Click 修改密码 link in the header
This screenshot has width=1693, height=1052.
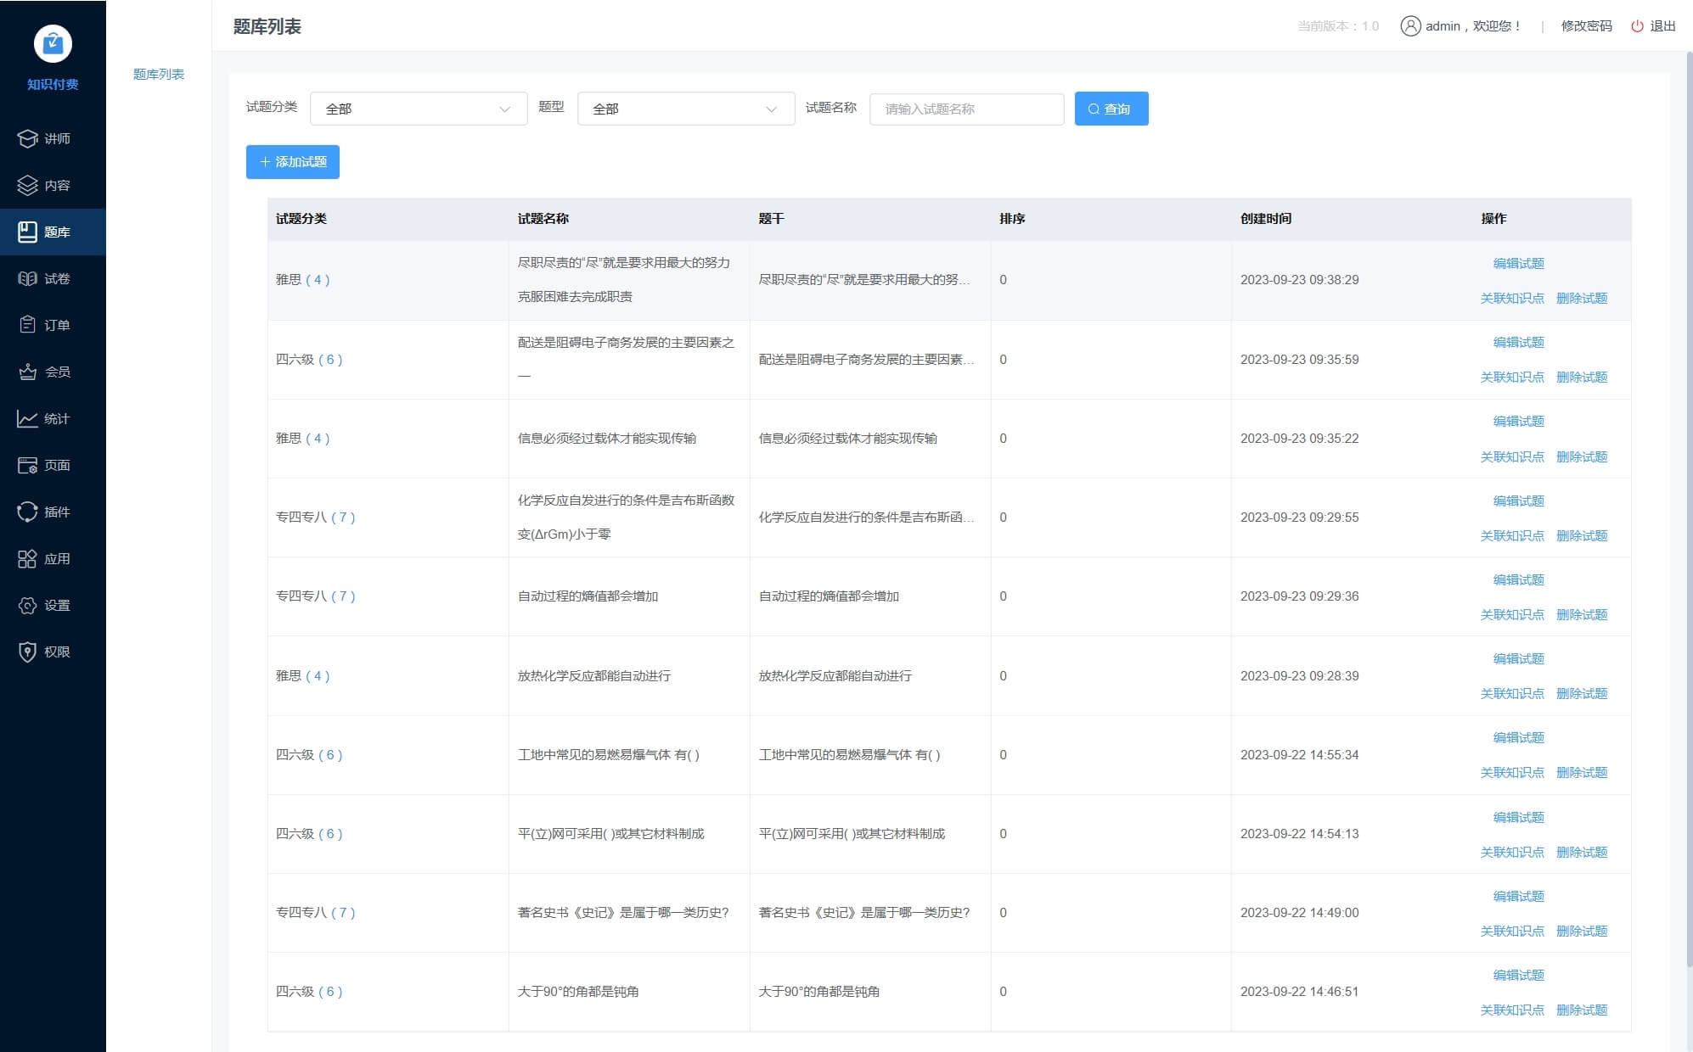[x=1586, y=26]
